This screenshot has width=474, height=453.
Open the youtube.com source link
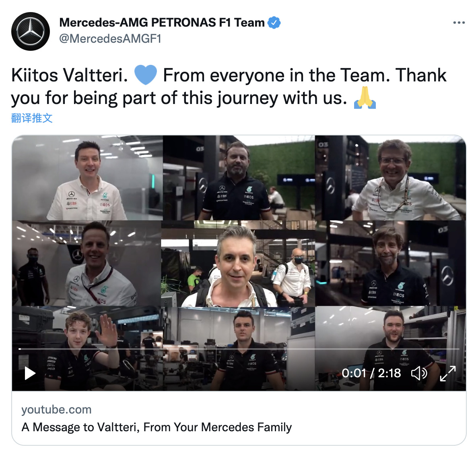(56, 409)
